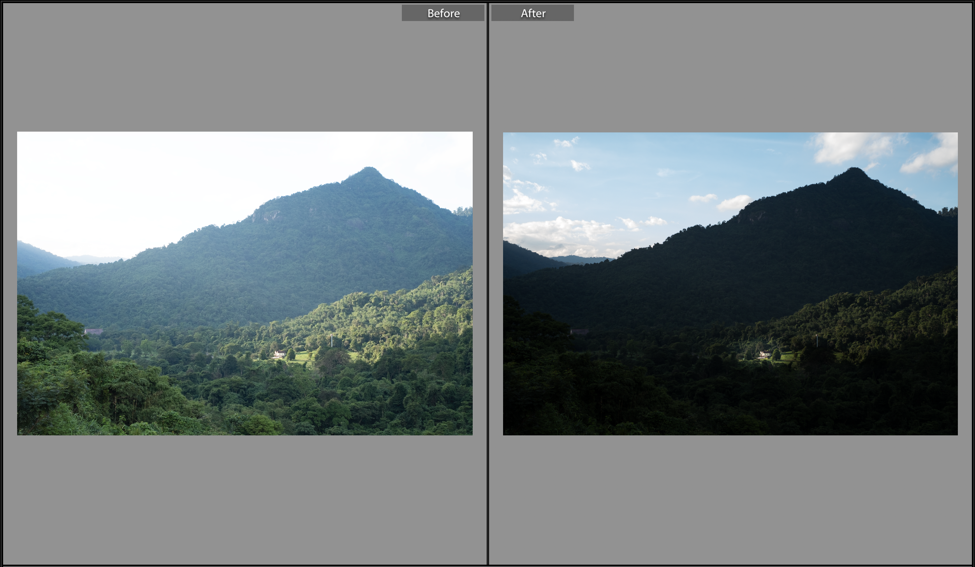Click the Before view label
The height and width of the screenshot is (567, 975).
(443, 13)
